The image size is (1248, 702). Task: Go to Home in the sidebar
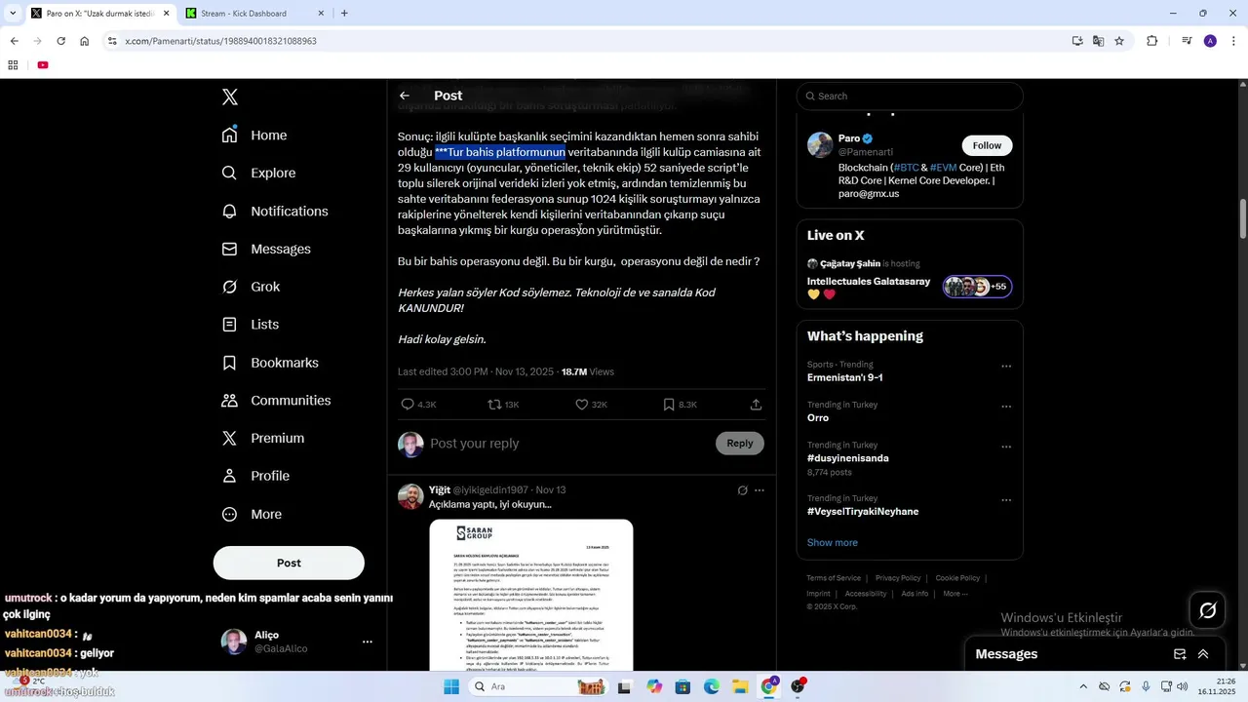coord(254,136)
